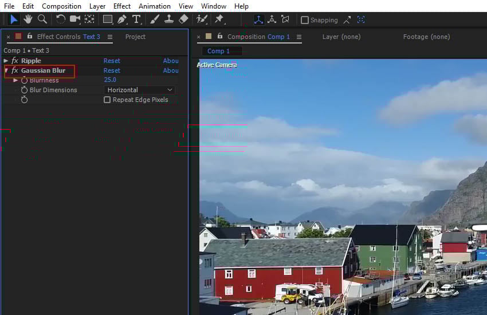Open the Blur Dimensions dropdown

(140, 90)
